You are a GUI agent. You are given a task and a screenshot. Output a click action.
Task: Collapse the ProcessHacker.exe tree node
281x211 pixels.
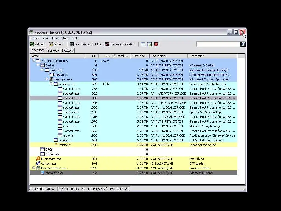(33, 168)
